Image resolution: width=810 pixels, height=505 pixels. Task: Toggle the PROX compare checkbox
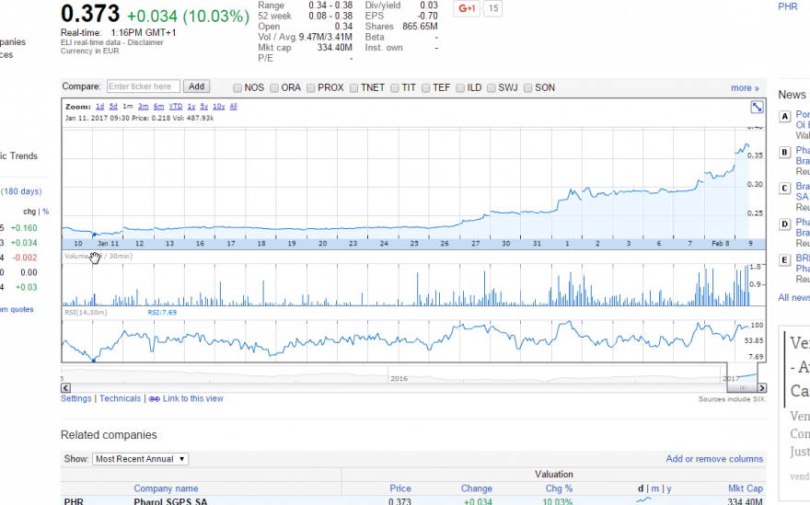[x=311, y=88]
